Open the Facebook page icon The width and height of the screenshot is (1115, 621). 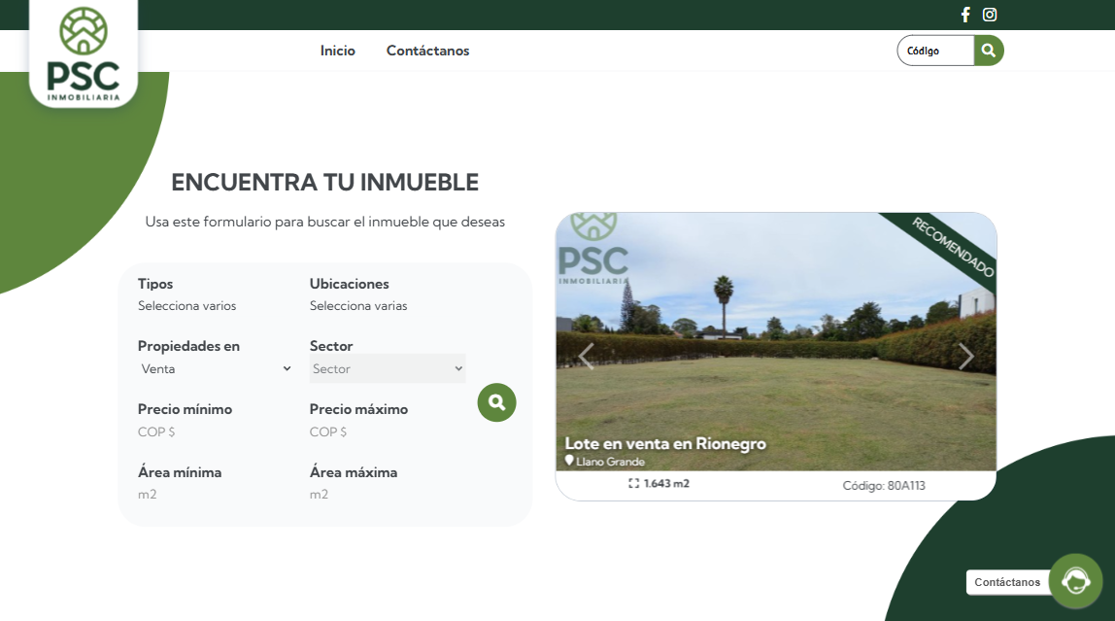(x=965, y=15)
